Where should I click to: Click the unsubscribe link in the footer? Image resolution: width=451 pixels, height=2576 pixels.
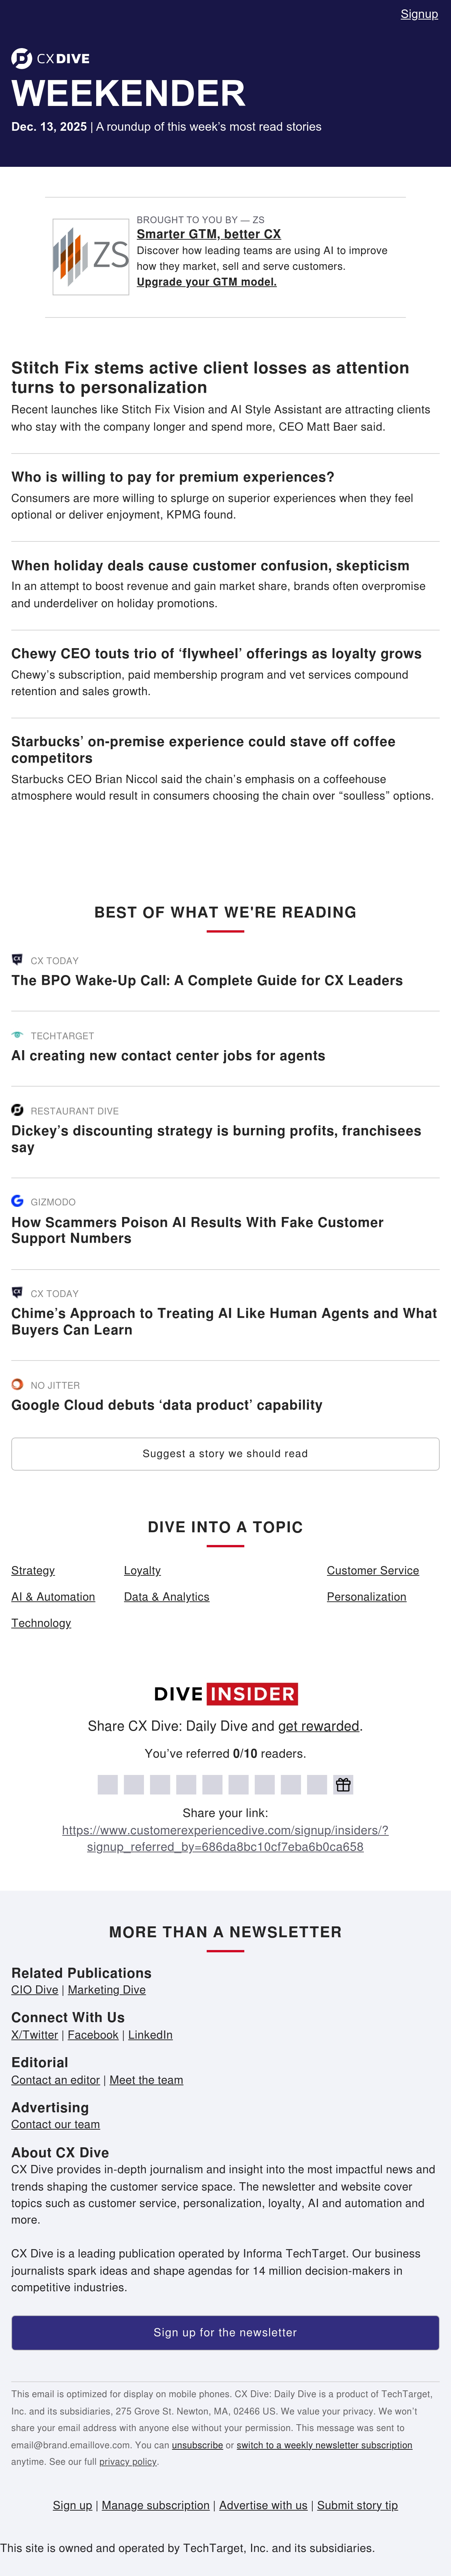[x=197, y=2444]
